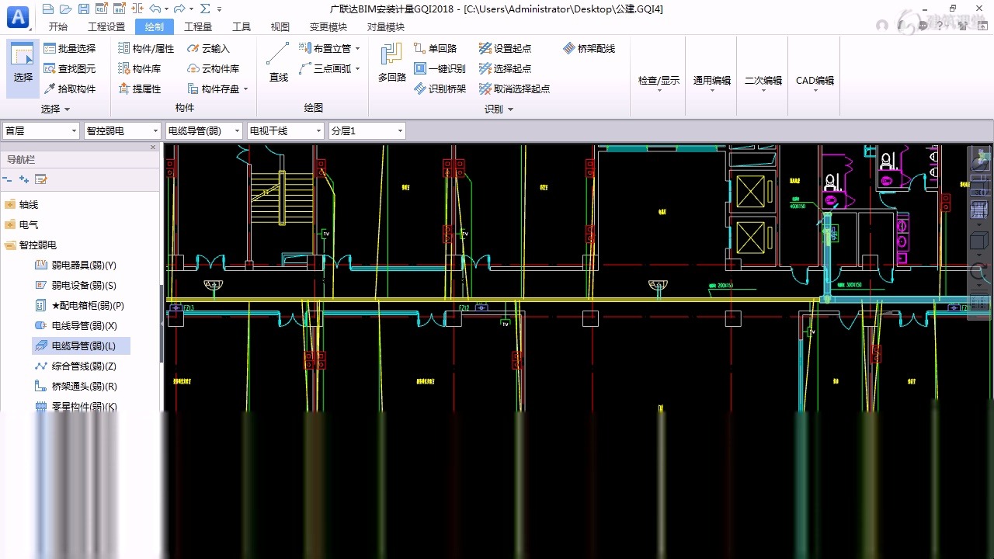Click the Redo arrow icon
This screenshot has width=994, height=559.
point(179,9)
